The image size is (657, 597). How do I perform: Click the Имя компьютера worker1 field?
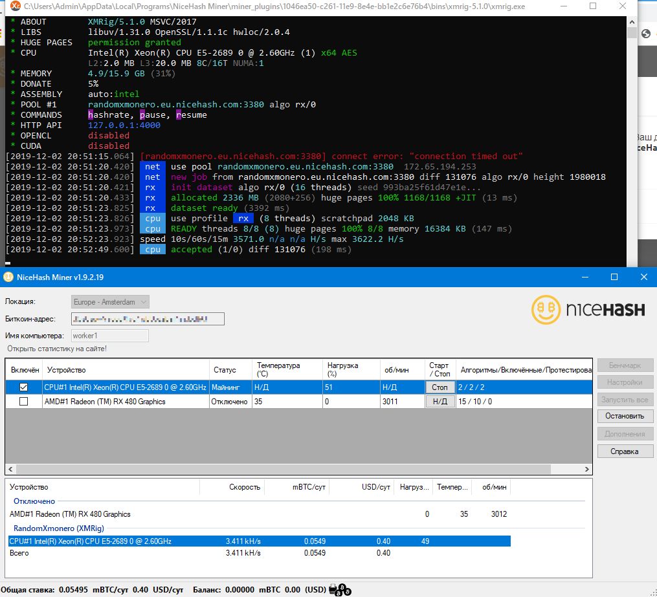click(x=110, y=336)
